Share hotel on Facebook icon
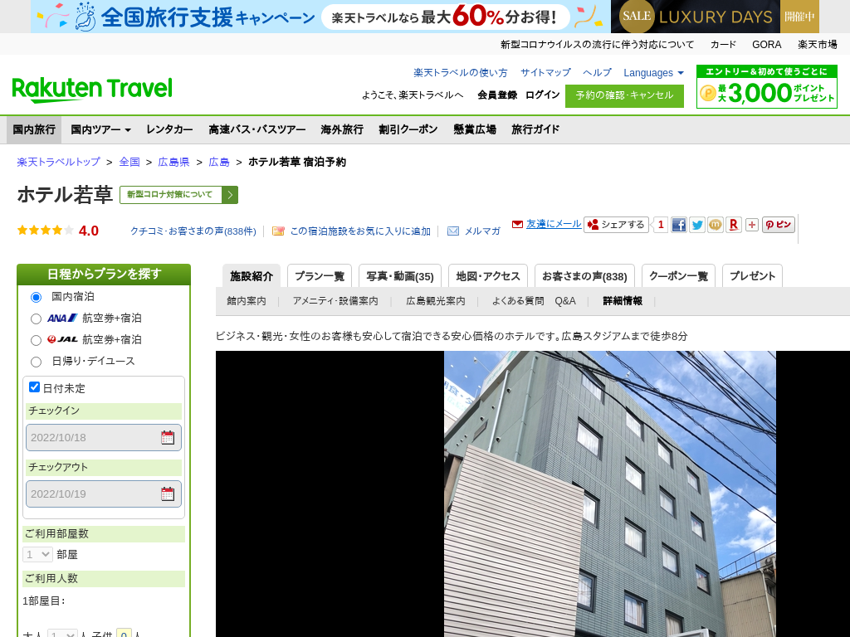Viewport: 850px width, 637px height. (679, 225)
